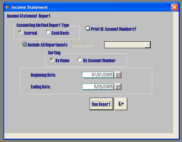Sort by Account Number radio option

click(79, 59)
